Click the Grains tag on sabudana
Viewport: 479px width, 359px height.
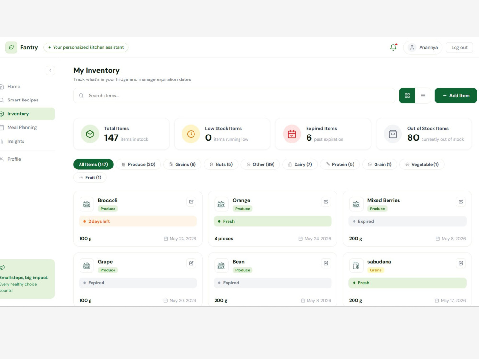[376, 270]
